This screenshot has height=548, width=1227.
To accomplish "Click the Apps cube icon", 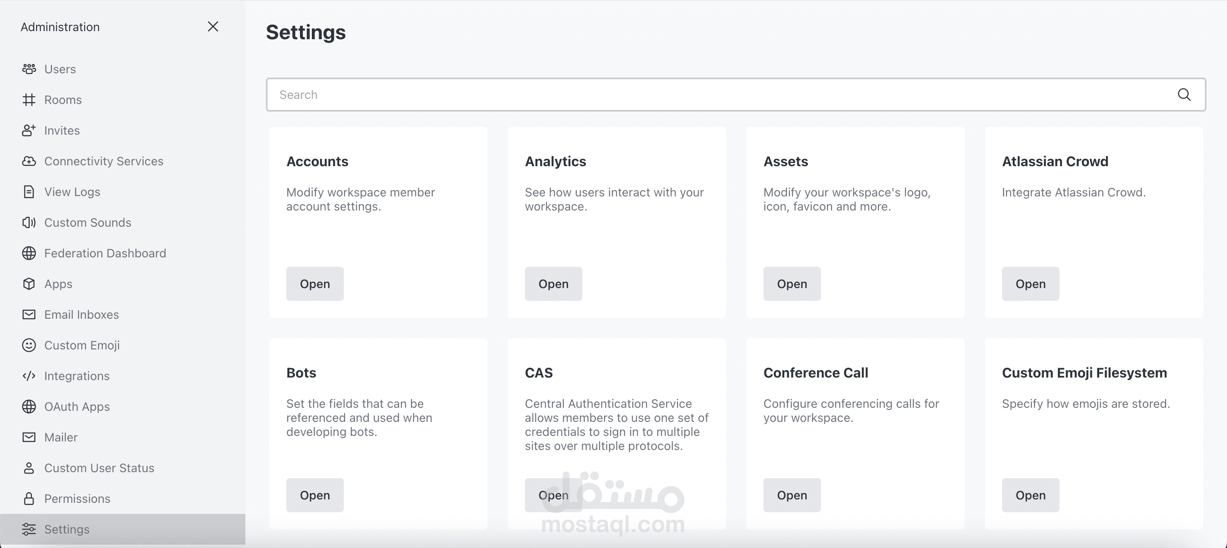I will [x=29, y=284].
